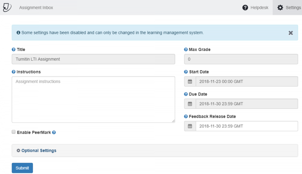This screenshot has width=302, height=174.
Task: Open the Settings tab
Action: [x=289, y=8]
